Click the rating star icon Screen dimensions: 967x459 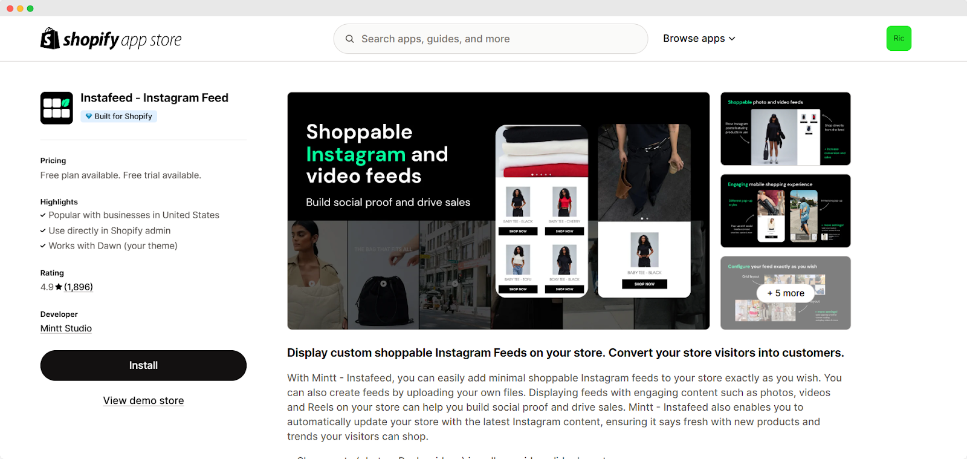(59, 287)
